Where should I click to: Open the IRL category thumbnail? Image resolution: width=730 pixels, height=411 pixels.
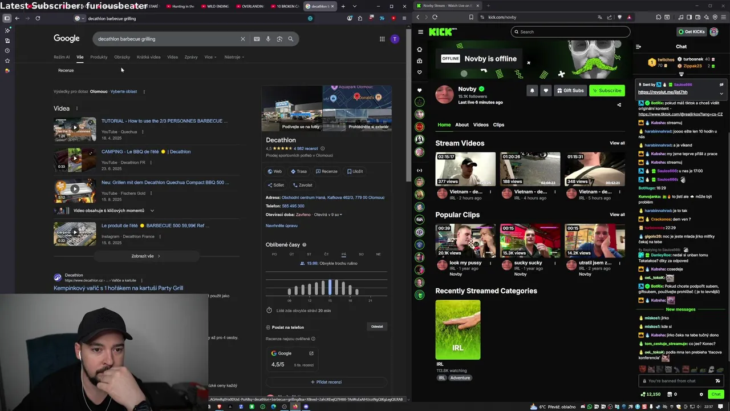click(x=458, y=330)
